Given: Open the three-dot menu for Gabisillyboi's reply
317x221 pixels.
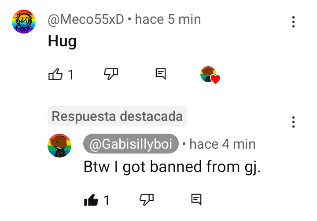Looking at the screenshot, I should 293,122.
